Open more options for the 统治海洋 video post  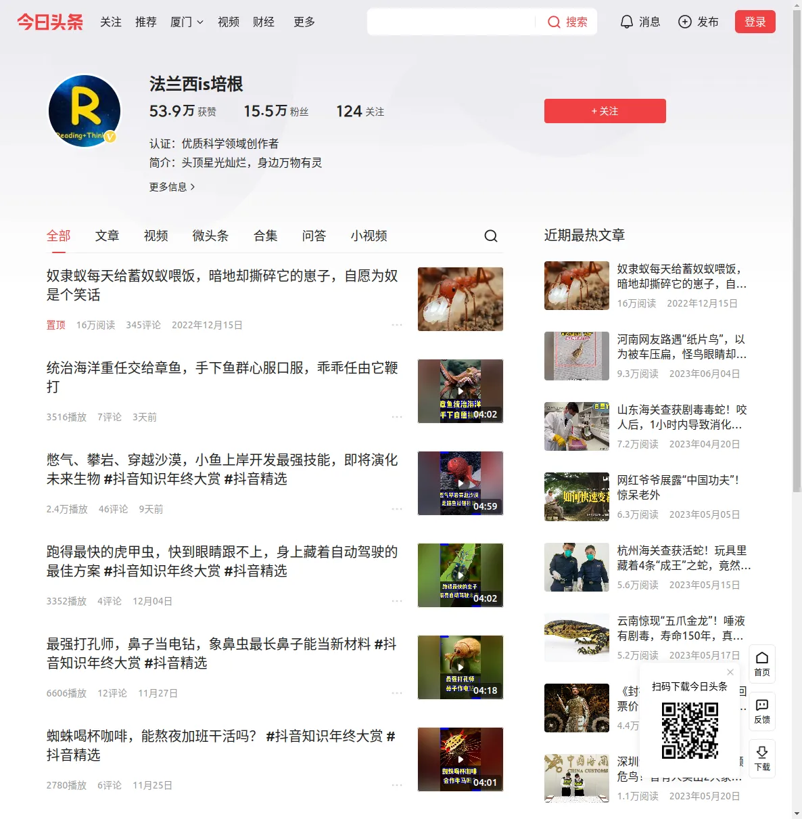[x=397, y=417]
